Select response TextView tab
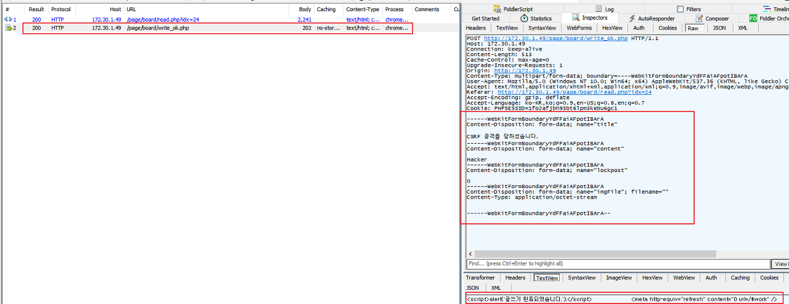Viewport: 789px width, 304px height. [x=547, y=278]
